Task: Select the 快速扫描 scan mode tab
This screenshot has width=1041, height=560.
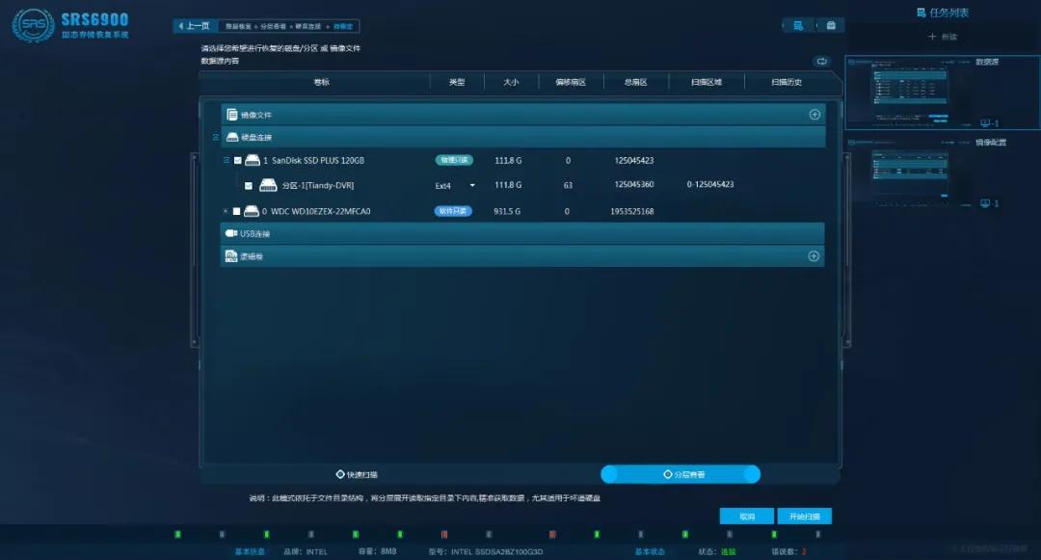Action: click(x=357, y=474)
